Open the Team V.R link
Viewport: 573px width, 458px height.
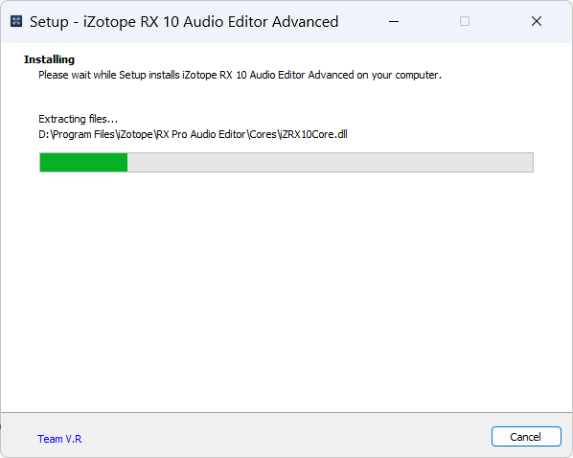59,438
